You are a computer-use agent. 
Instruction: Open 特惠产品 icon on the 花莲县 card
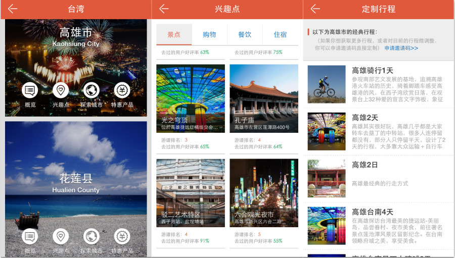tap(122, 237)
